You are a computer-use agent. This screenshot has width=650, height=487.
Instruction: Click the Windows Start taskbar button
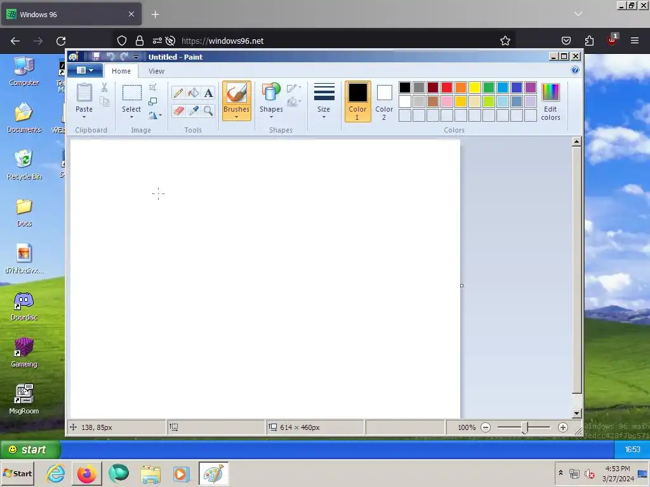pyautogui.click(x=18, y=473)
